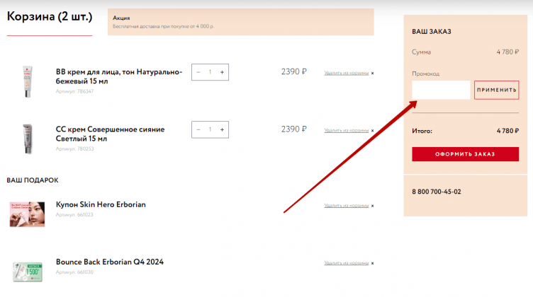Click the minus button for BB крем quantity
The width and height of the screenshot is (533, 297).
point(199,72)
